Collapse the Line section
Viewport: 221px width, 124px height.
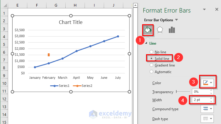coord(146,43)
